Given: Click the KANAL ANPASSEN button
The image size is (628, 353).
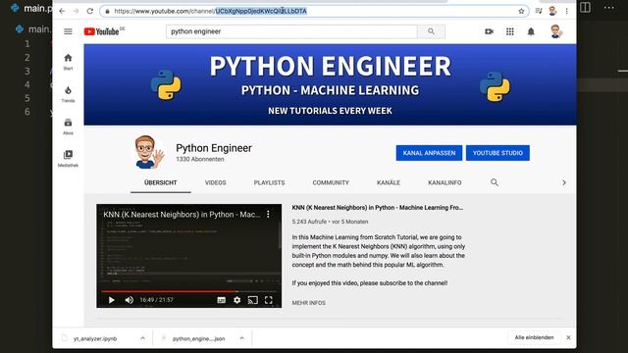Looking at the screenshot, I should click(429, 153).
